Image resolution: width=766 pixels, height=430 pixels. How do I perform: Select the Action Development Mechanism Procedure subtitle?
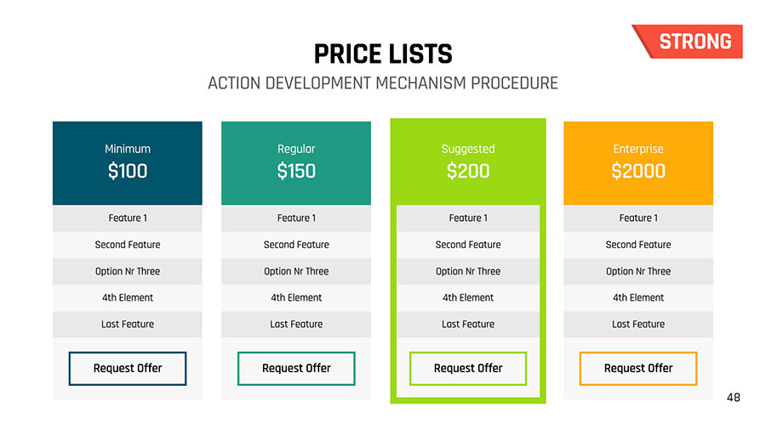(x=383, y=83)
